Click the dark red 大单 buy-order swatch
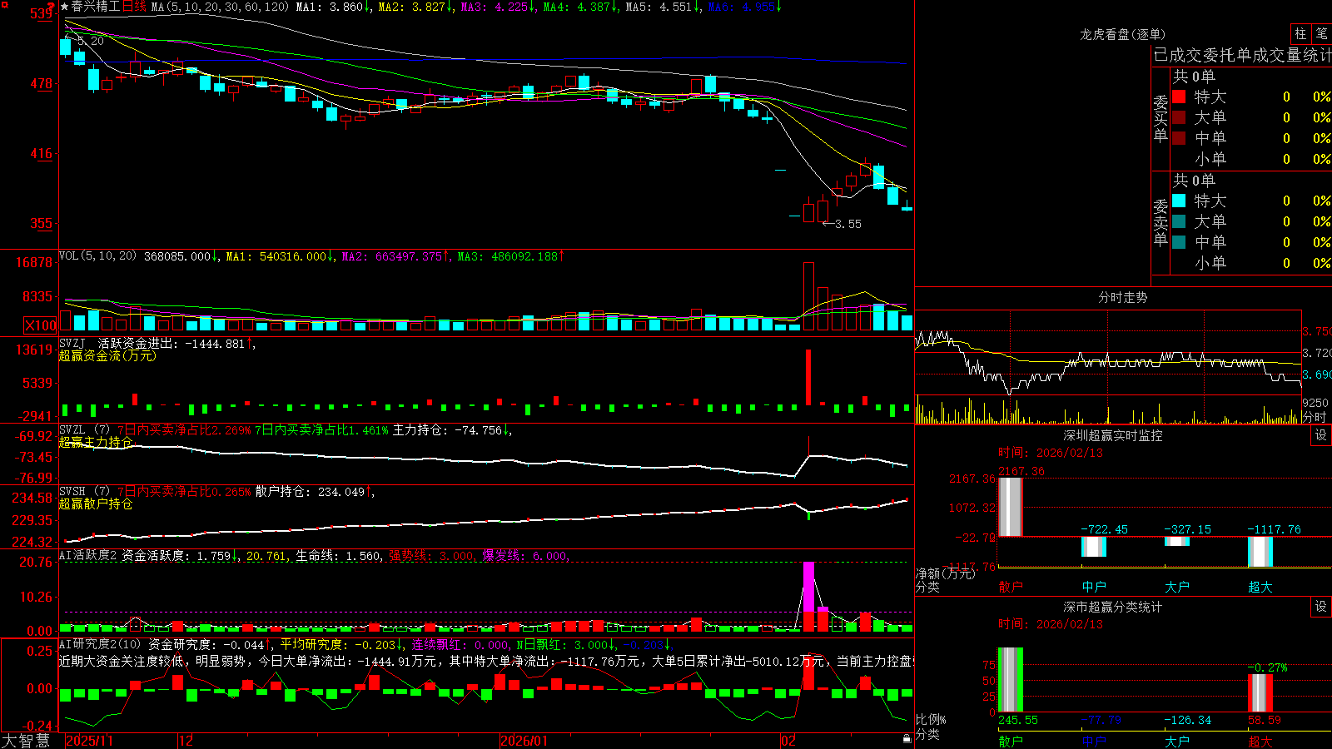This screenshot has height=749, width=1332. pos(1179,117)
